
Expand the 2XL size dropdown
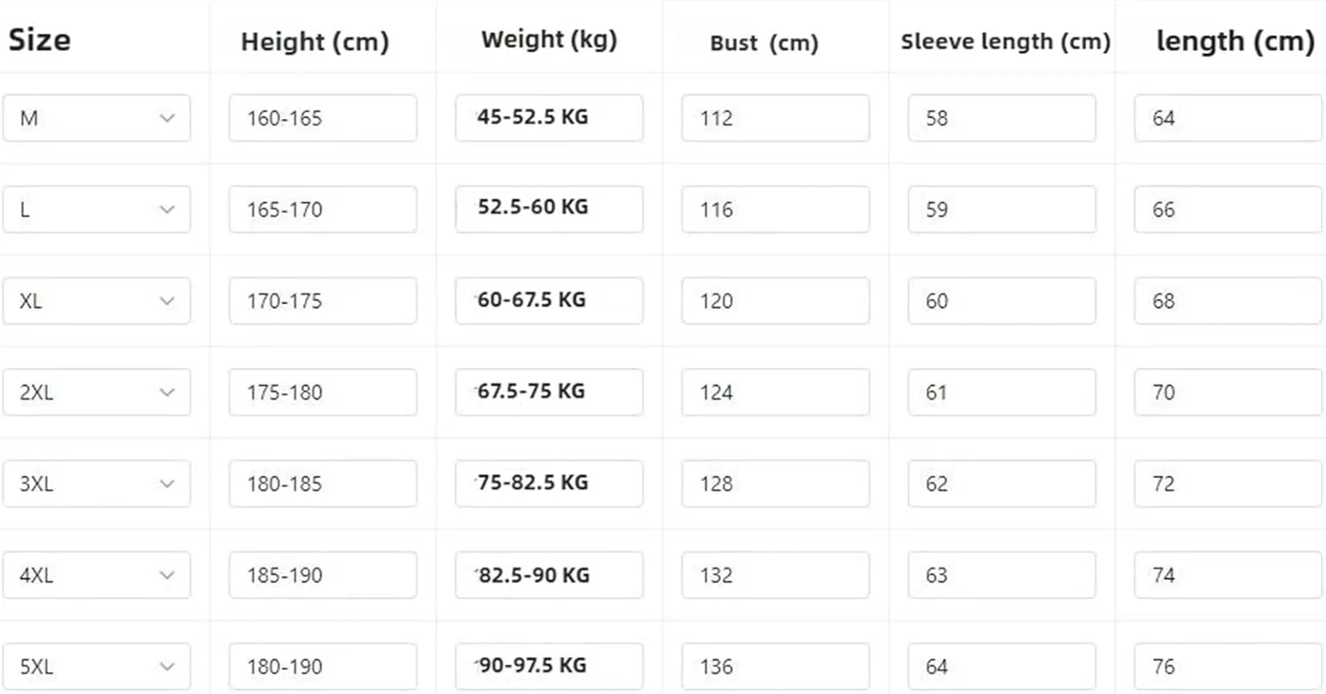[x=96, y=392]
